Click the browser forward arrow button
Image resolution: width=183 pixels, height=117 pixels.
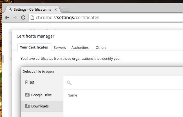[15, 17]
